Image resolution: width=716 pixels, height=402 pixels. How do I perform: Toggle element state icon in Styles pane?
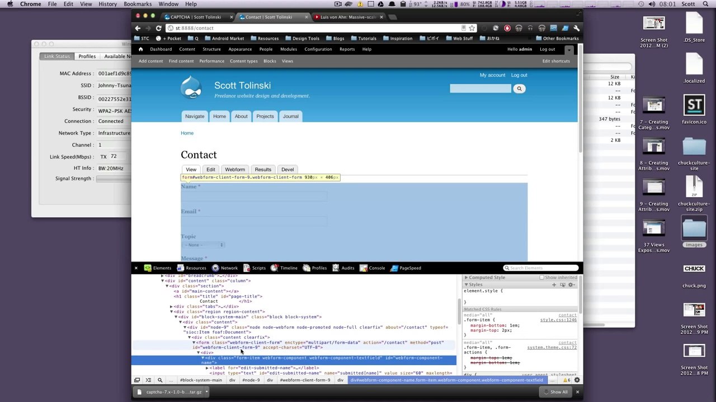562,285
